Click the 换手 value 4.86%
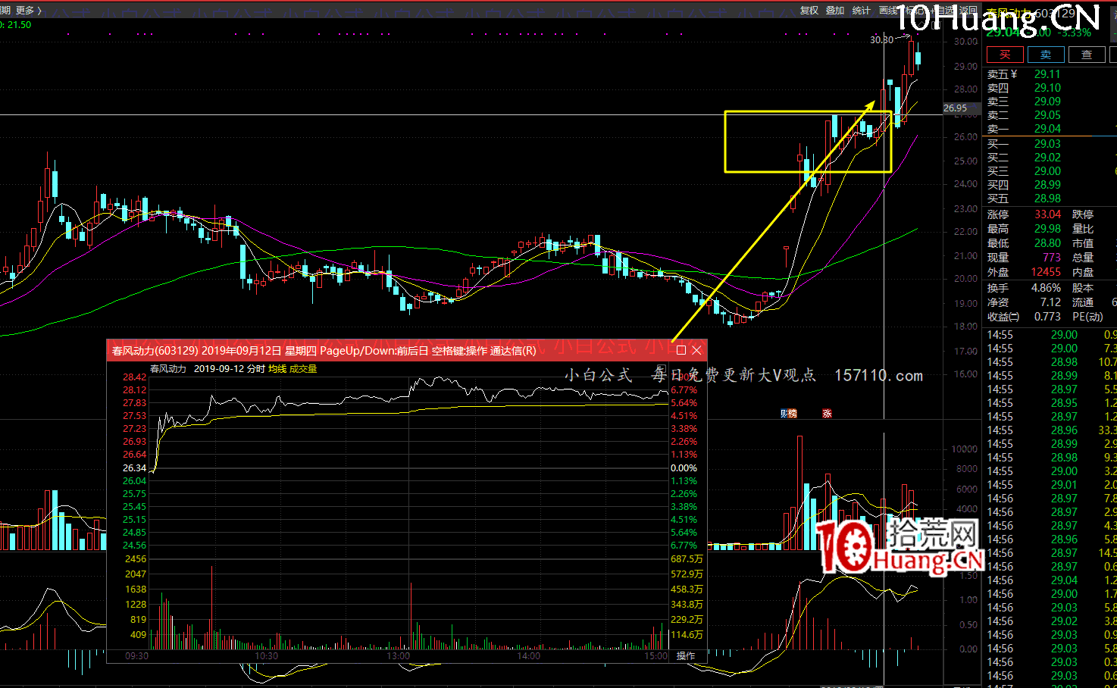The width and height of the screenshot is (1117, 688). click(1046, 288)
